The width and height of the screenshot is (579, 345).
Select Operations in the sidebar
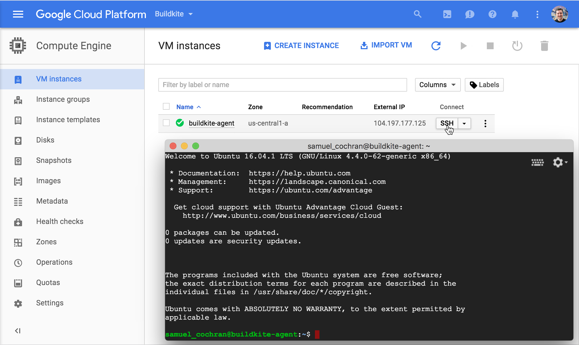click(72, 262)
